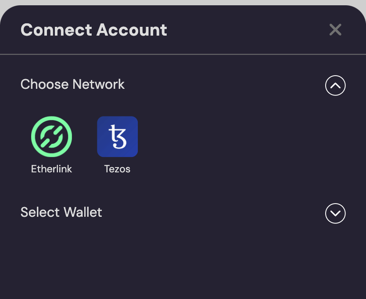Click the Choose Network heading
The width and height of the screenshot is (366, 299).
click(x=72, y=84)
